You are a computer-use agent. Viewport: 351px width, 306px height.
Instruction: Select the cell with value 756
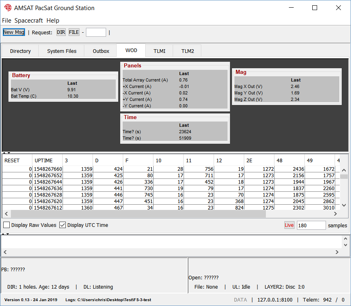click(199, 169)
